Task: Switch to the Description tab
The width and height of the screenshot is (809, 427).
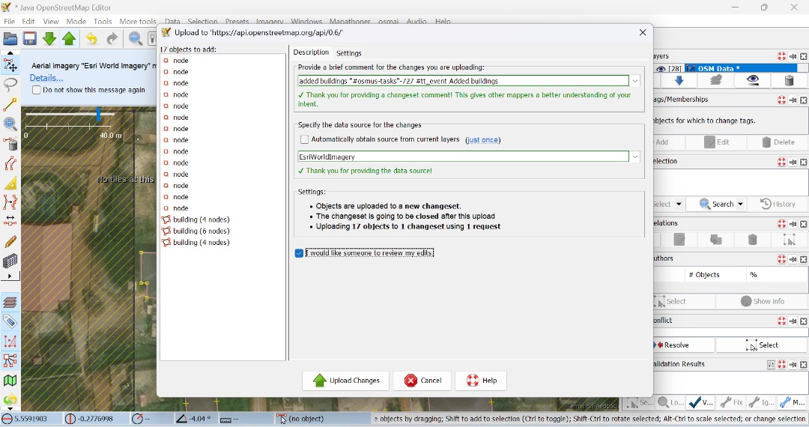Action: pyautogui.click(x=311, y=52)
